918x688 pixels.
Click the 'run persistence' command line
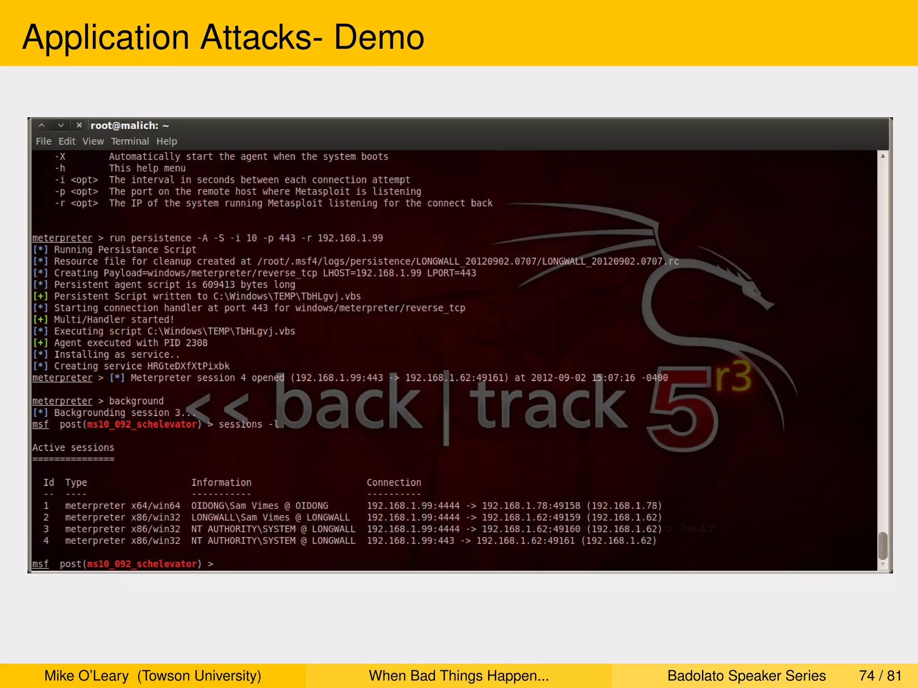pos(208,238)
